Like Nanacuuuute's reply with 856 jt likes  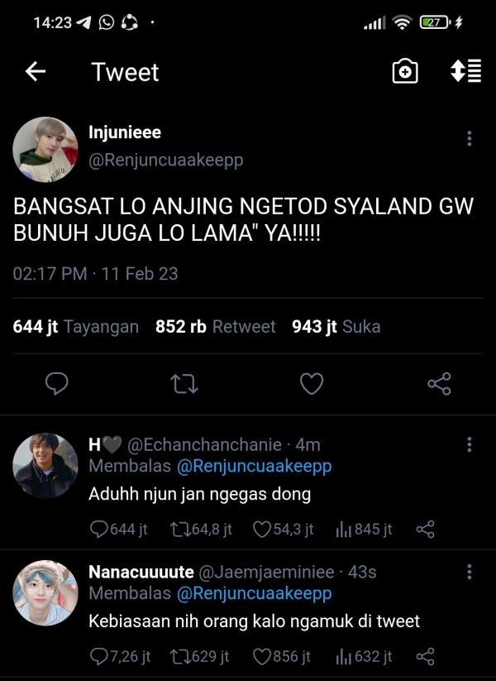point(263,656)
